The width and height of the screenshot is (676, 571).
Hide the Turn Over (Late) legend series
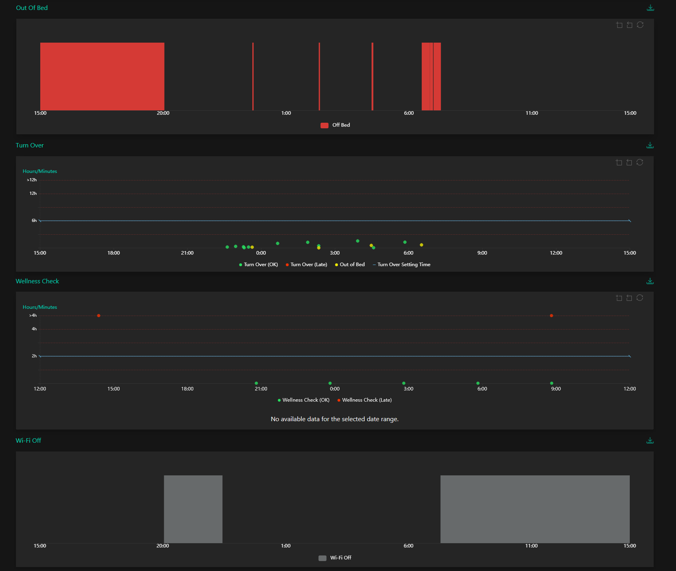[x=306, y=265]
